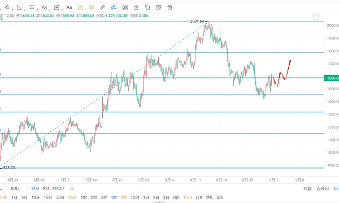This screenshot has width=339, height=203.
Task: Toggle the highlighted freehand brush tool
Action: point(114,7)
